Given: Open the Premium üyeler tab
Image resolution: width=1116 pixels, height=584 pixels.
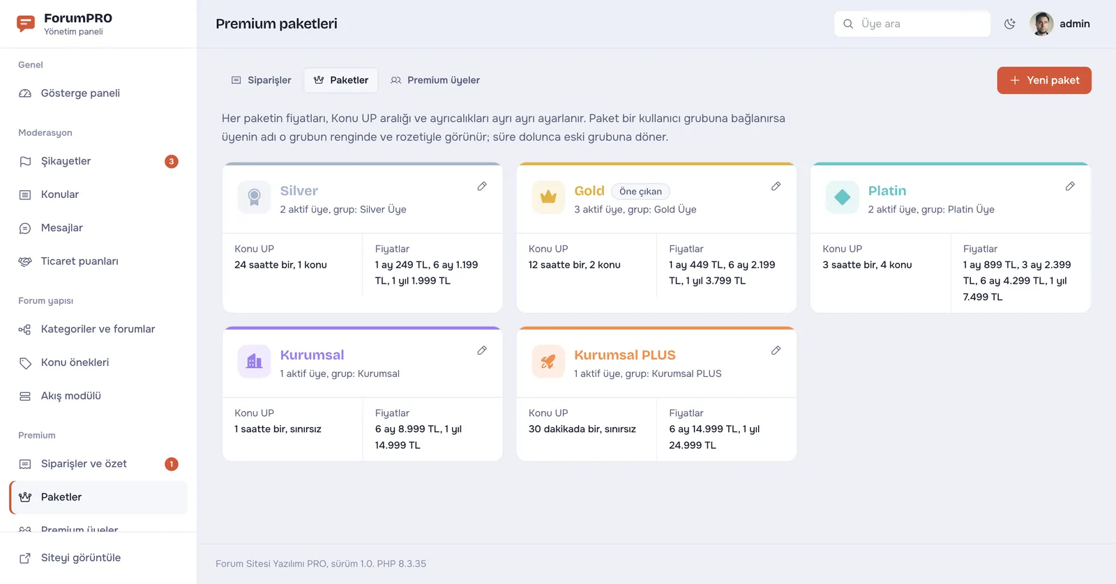Looking at the screenshot, I should point(435,80).
